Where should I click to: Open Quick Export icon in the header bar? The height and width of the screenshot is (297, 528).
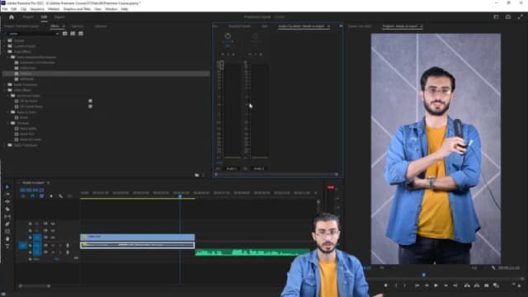508,16
